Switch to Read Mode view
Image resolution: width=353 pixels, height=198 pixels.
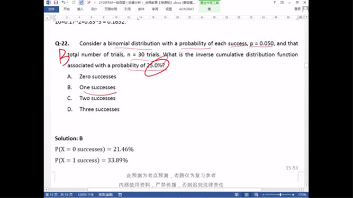pos(237,195)
